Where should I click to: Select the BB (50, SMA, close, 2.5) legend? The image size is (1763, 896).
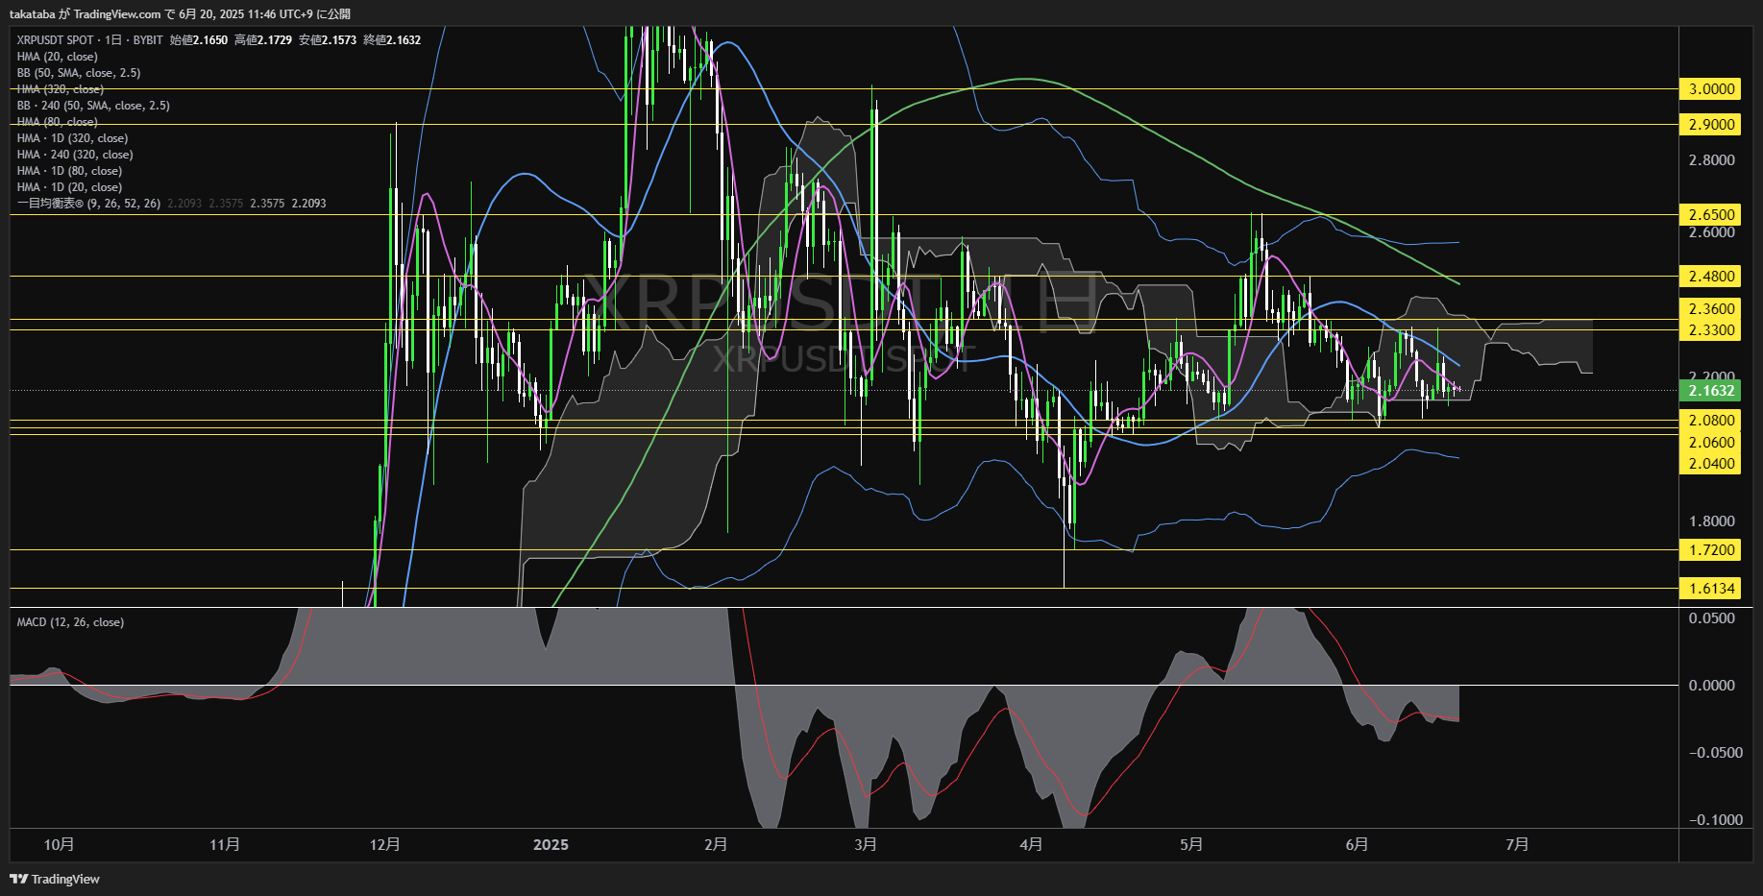[x=79, y=73]
